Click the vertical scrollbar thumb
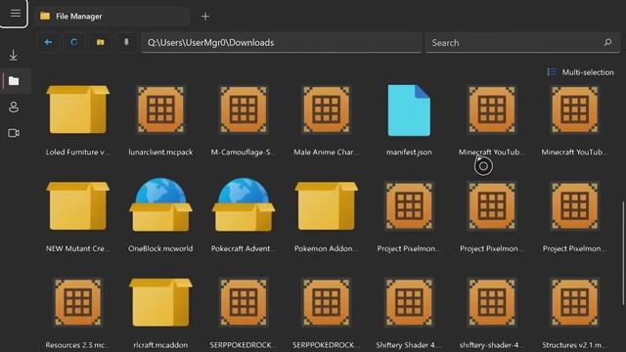The image size is (626, 352). (x=623, y=254)
